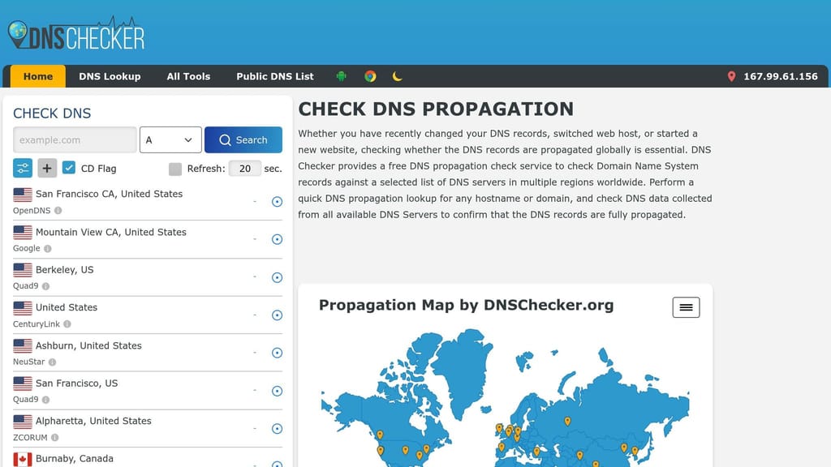This screenshot has width=831, height=467.
Task: Open the DNS Lookup menu item
Action: click(x=110, y=76)
